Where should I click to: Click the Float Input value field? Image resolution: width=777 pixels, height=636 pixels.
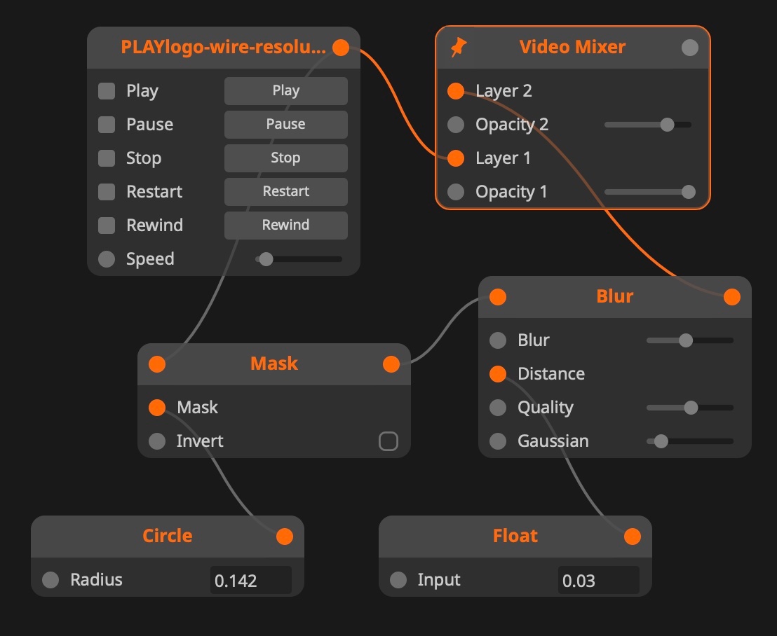coord(598,581)
